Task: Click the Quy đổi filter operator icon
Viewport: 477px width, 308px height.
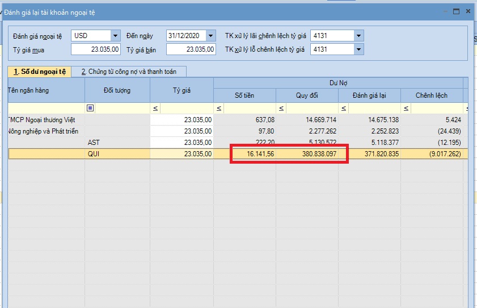Action: (x=281, y=108)
